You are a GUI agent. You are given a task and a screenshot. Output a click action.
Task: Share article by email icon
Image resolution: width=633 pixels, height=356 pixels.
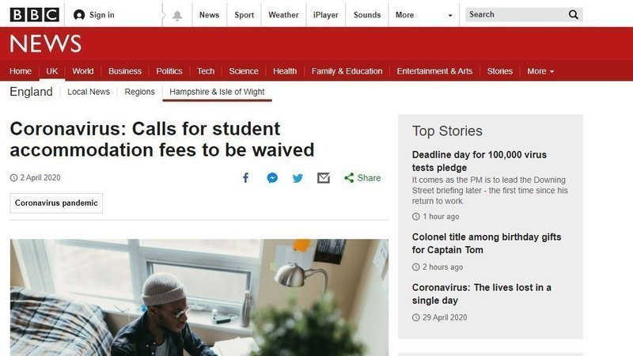324,178
